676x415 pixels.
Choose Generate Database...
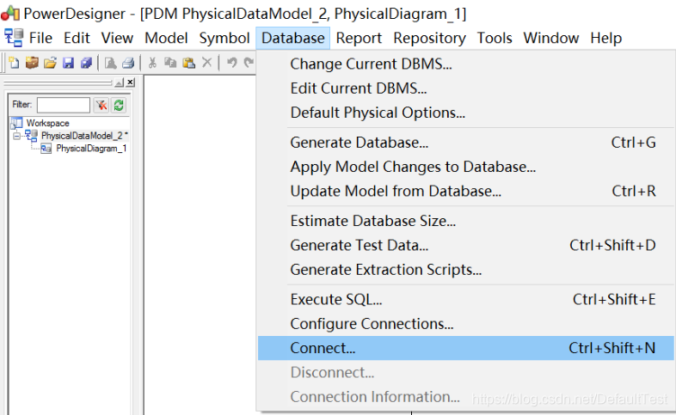pos(465,142)
